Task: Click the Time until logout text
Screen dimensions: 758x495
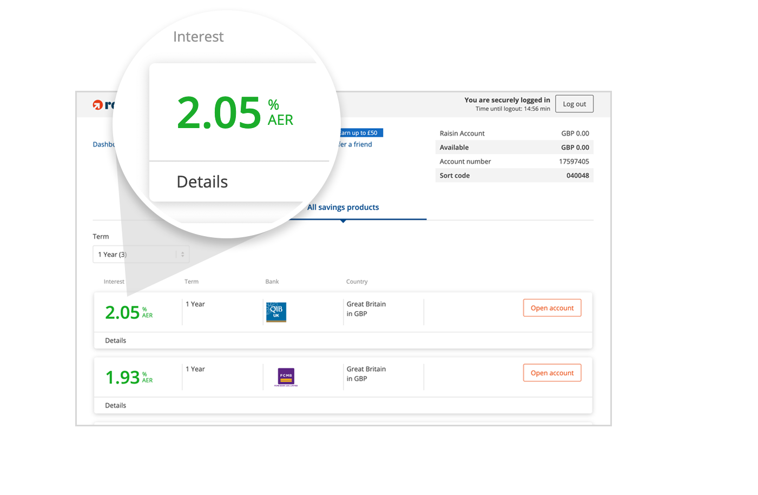Action: point(512,109)
